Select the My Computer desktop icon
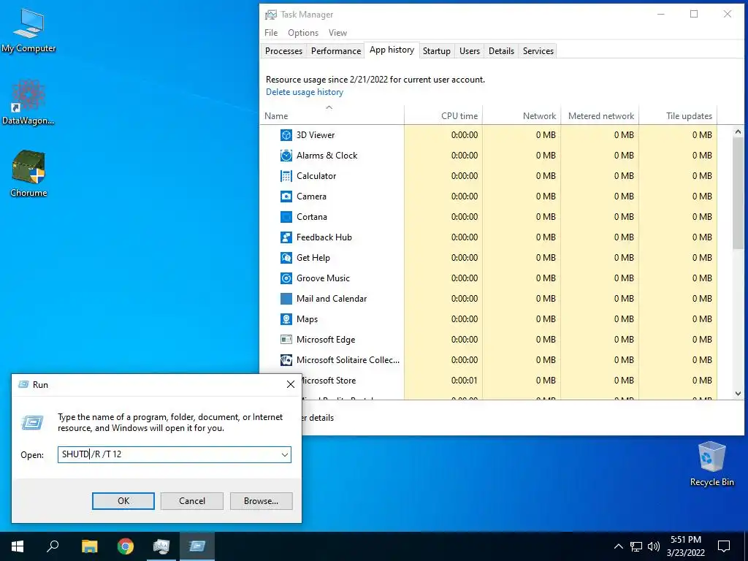The width and height of the screenshot is (748, 561). [x=28, y=31]
